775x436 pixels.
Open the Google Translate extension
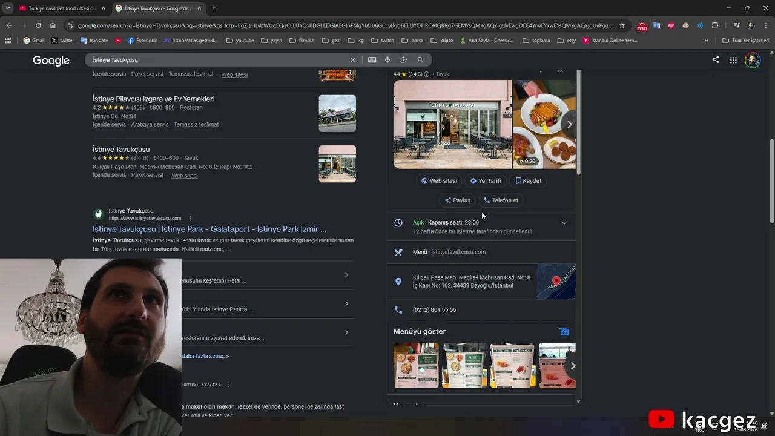coord(656,25)
